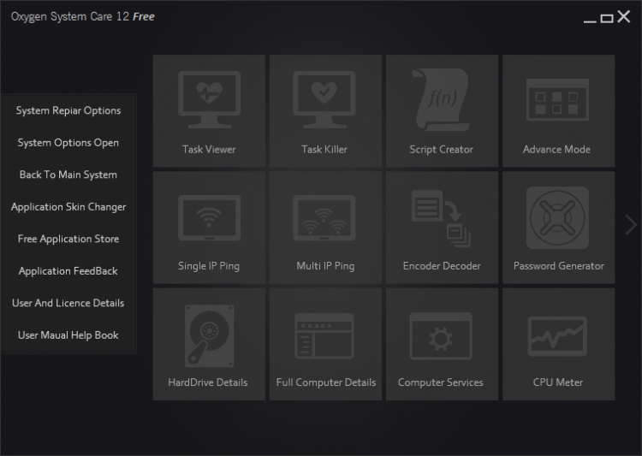Close the Oxygen System Care window
Screen dimensions: 642x456
pyautogui.click(x=624, y=17)
